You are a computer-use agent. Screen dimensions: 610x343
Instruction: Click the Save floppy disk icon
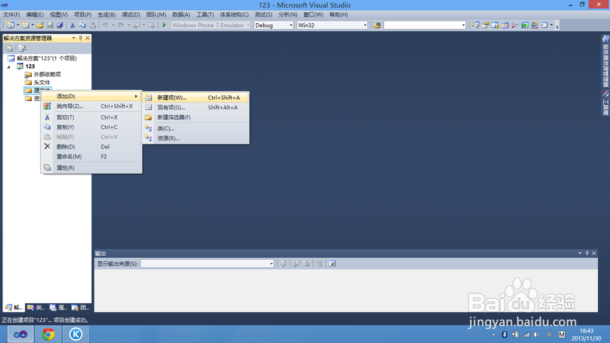coord(50,25)
